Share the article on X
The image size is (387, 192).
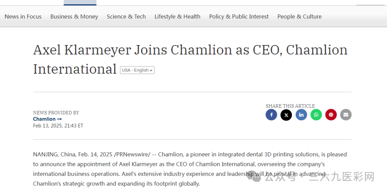coord(286,115)
